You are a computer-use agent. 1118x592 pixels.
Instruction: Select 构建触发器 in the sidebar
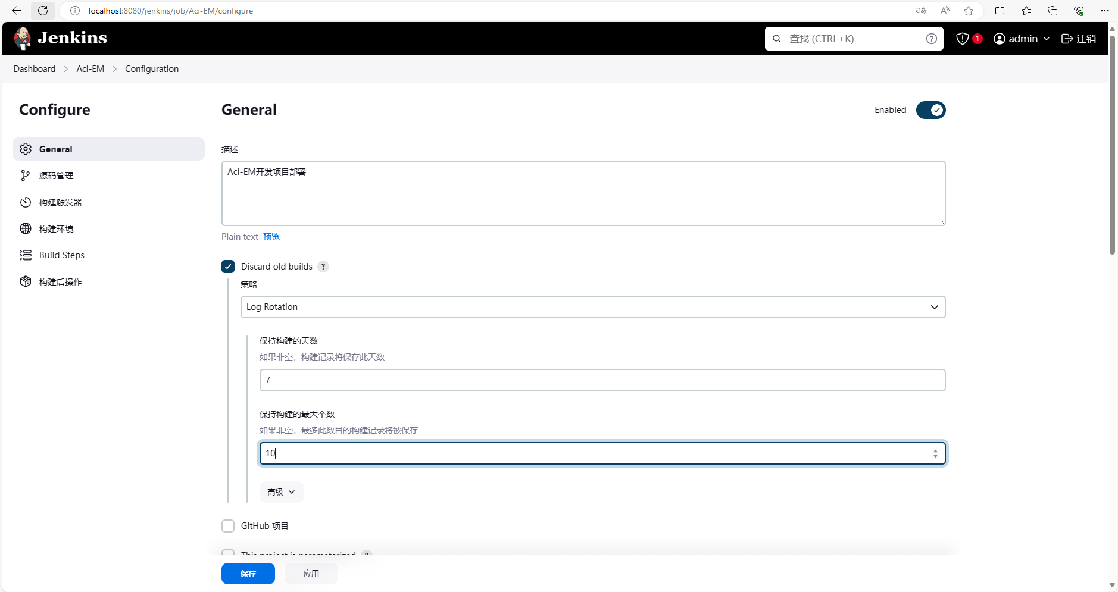click(108, 202)
